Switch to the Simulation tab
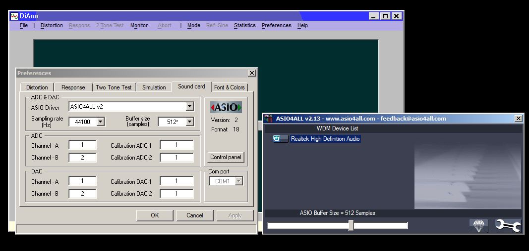 tap(154, 87)
